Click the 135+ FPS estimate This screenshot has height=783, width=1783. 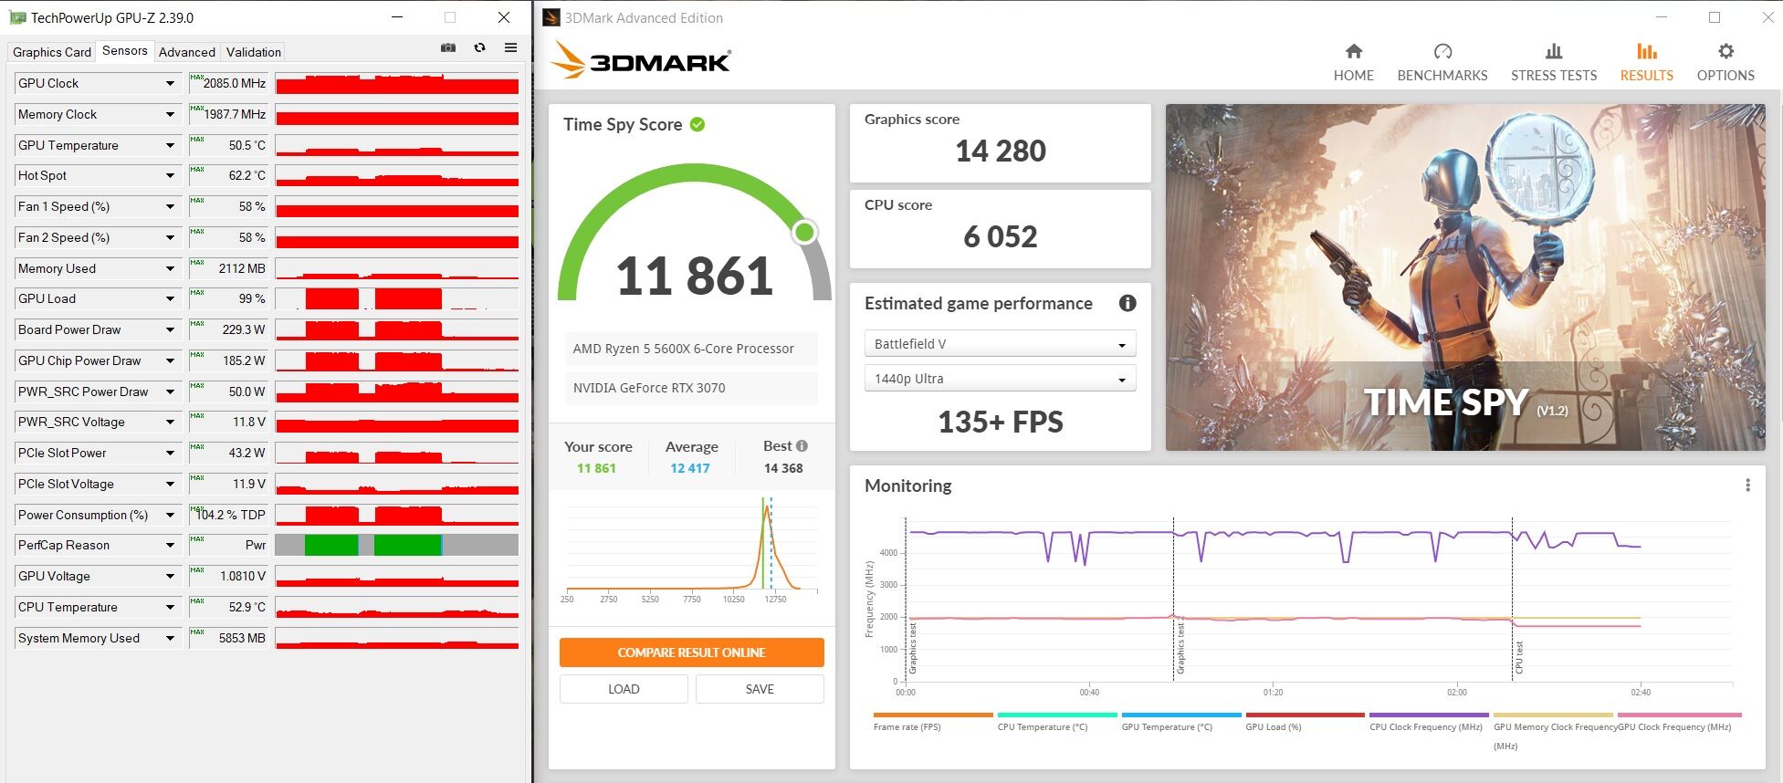[x=1001, y=422]
